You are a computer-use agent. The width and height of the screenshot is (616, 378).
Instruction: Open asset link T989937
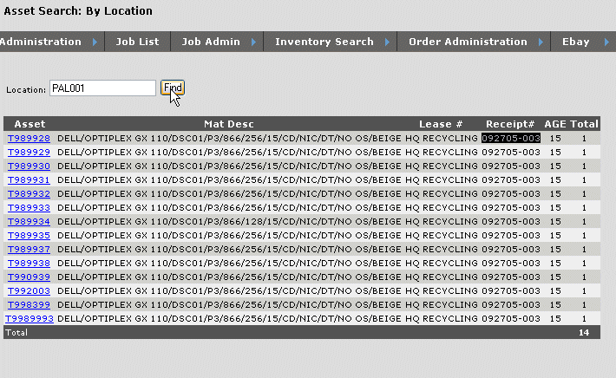(x=29, y=249)
